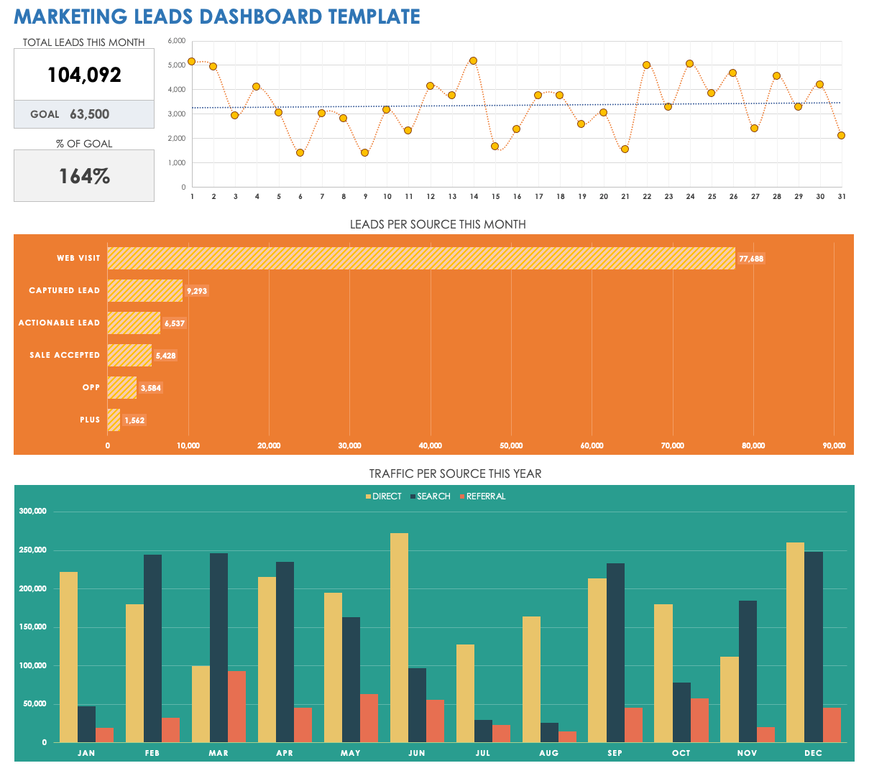
Task: Click the Marketing Leads Dashboard Template title
Action: (x=217, y=17)
